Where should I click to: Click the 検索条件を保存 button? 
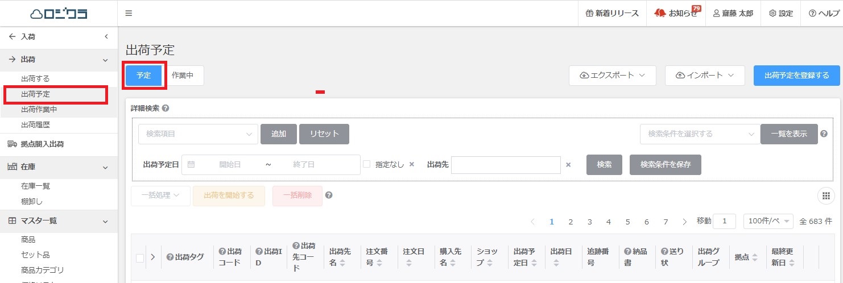coord(666,165)
